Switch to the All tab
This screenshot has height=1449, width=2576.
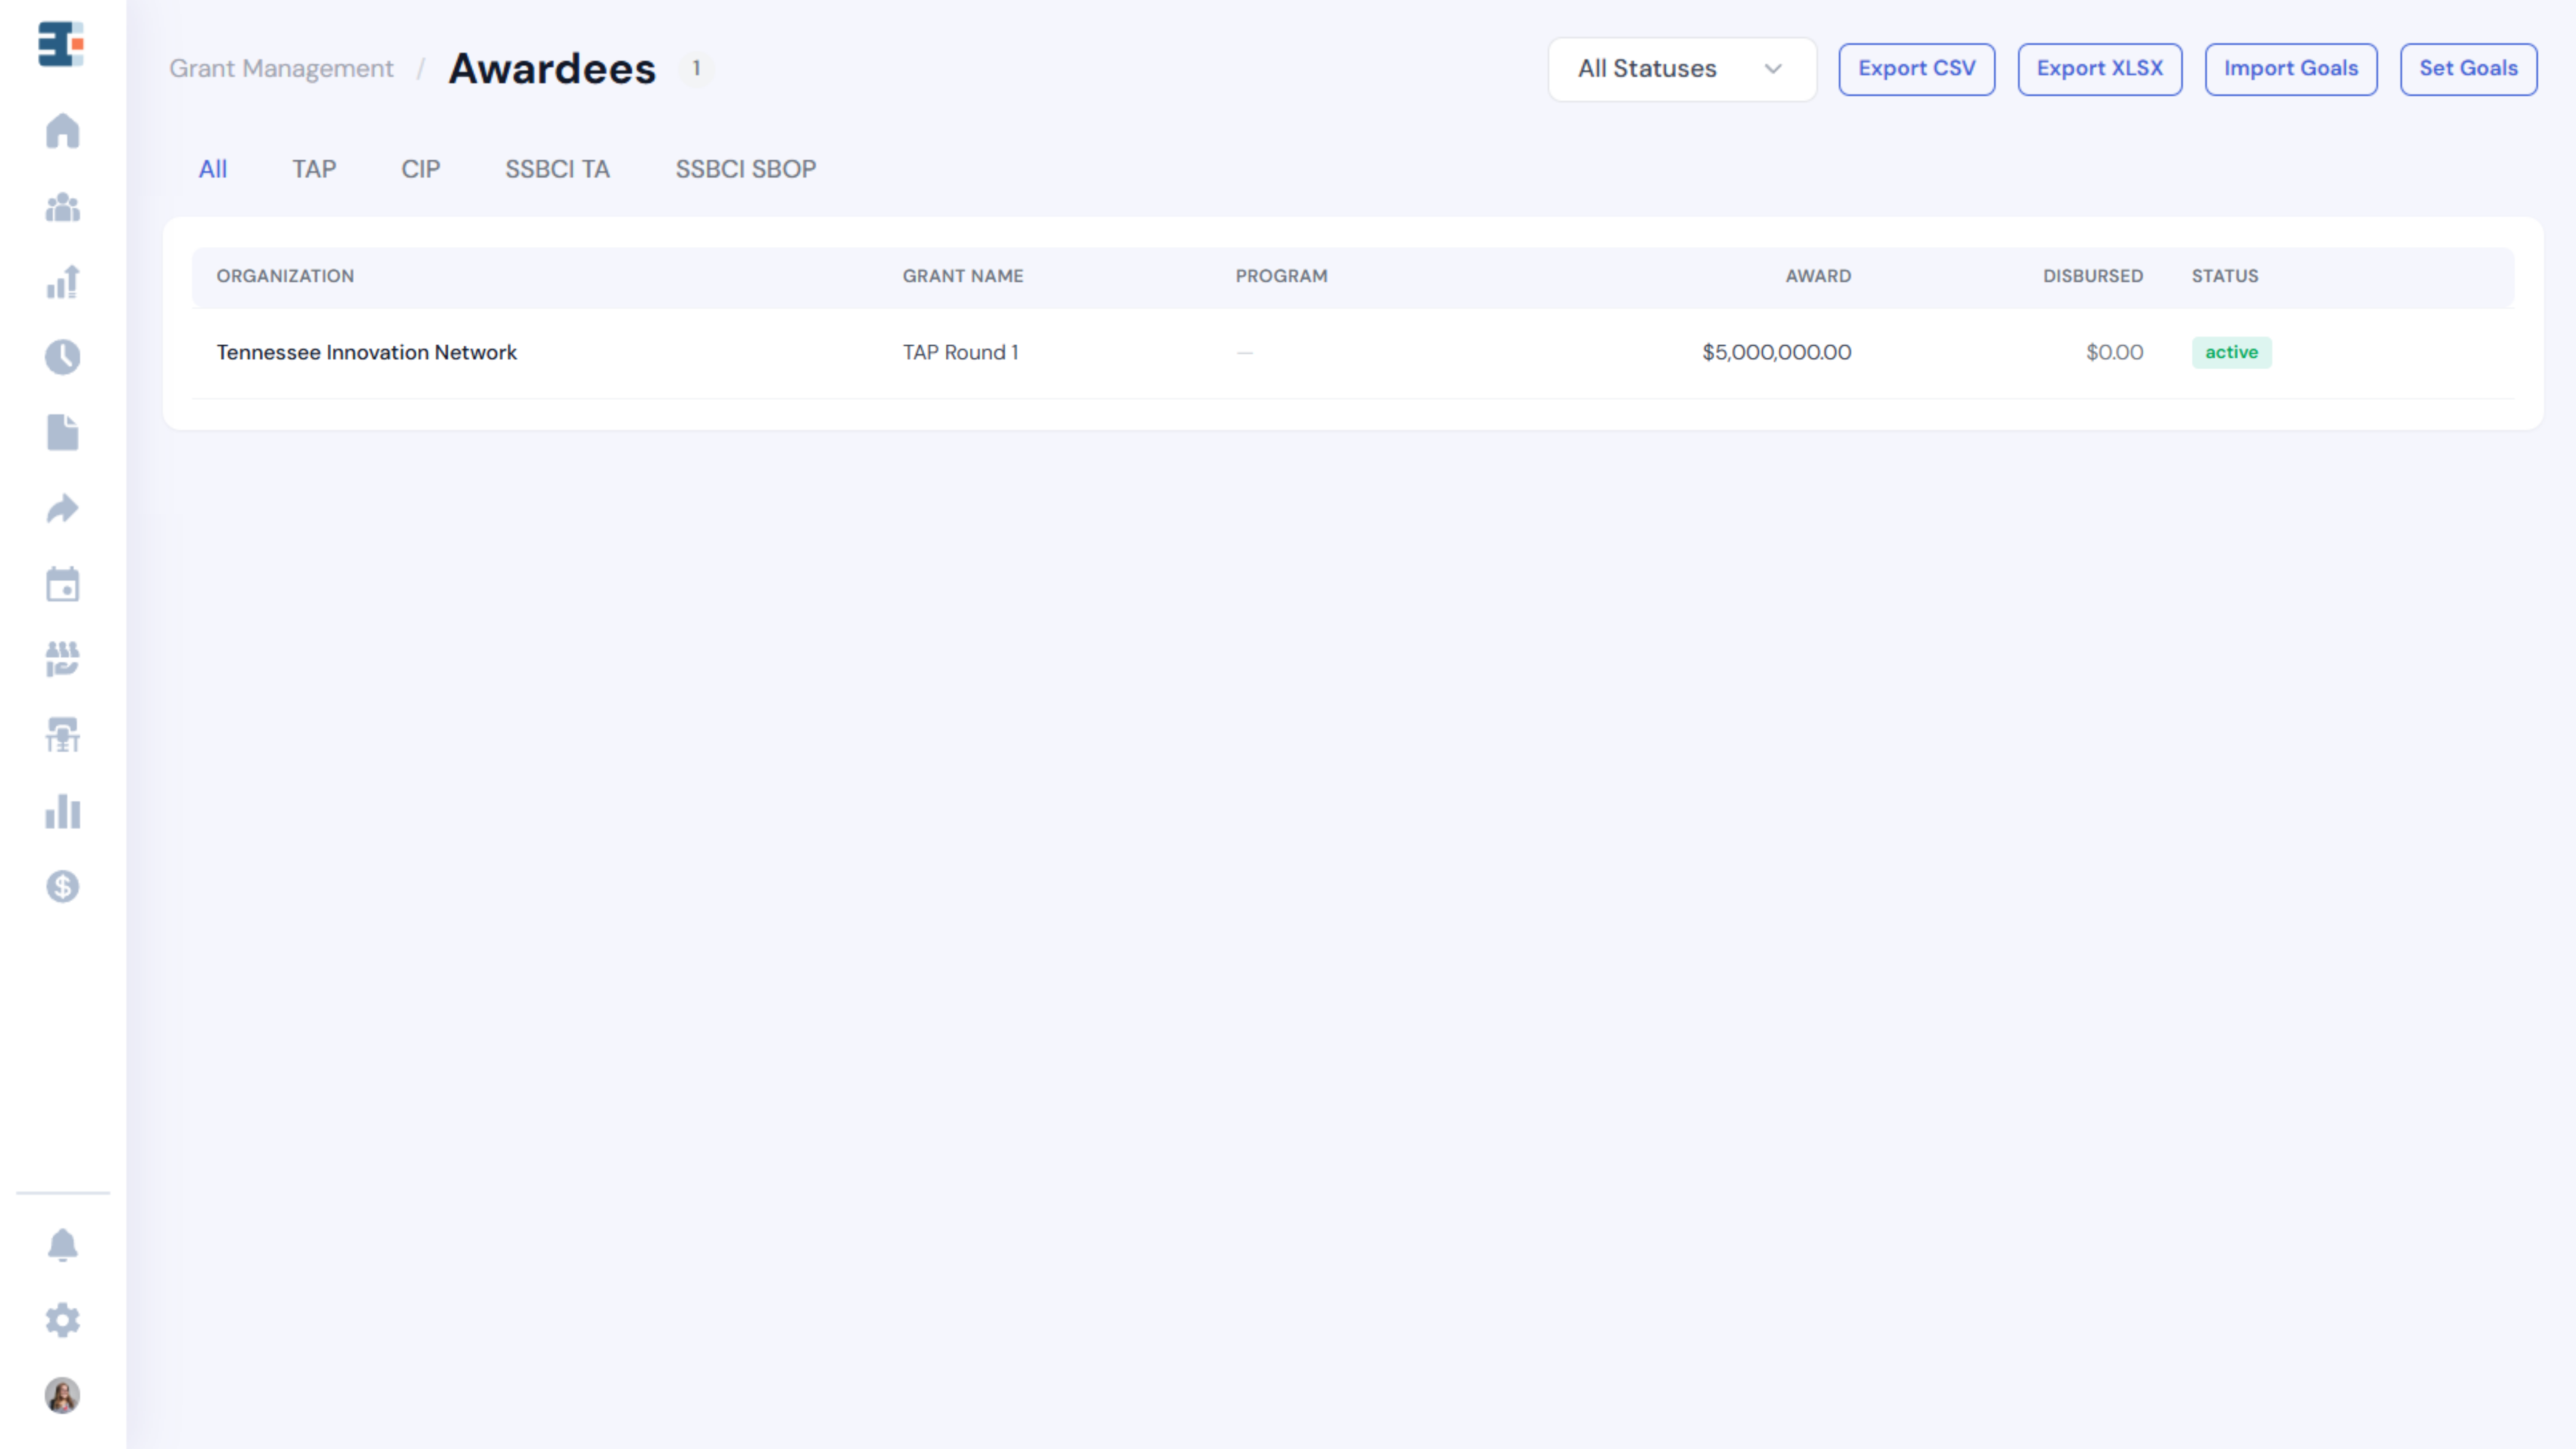(x=213, y=169)
